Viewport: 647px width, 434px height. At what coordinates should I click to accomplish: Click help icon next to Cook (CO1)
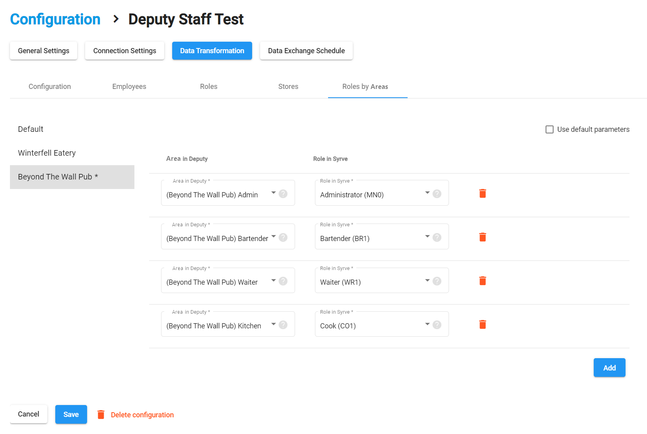pyautogui.click(x=437, y=325)
